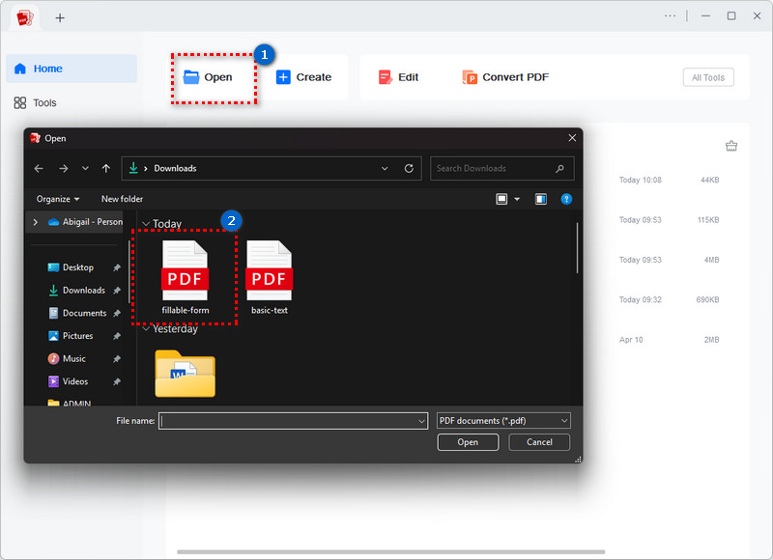Click the pin icon beside Pictures
This screenshot has height=560, width=773.
(117, 336)
